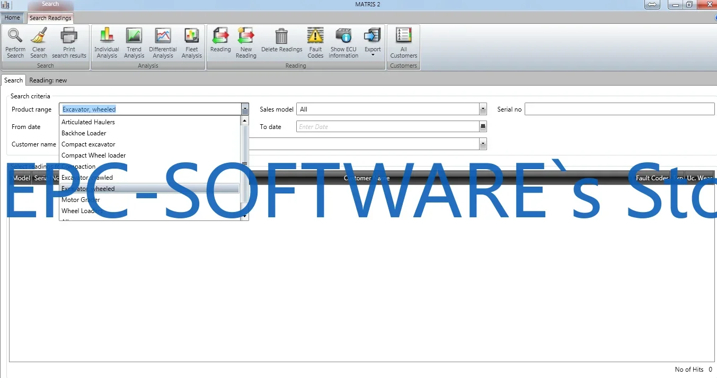Switch to the Home ribbon tab
Screen dimensions: 717x378
pyautogui.click(x=12, y=17)
